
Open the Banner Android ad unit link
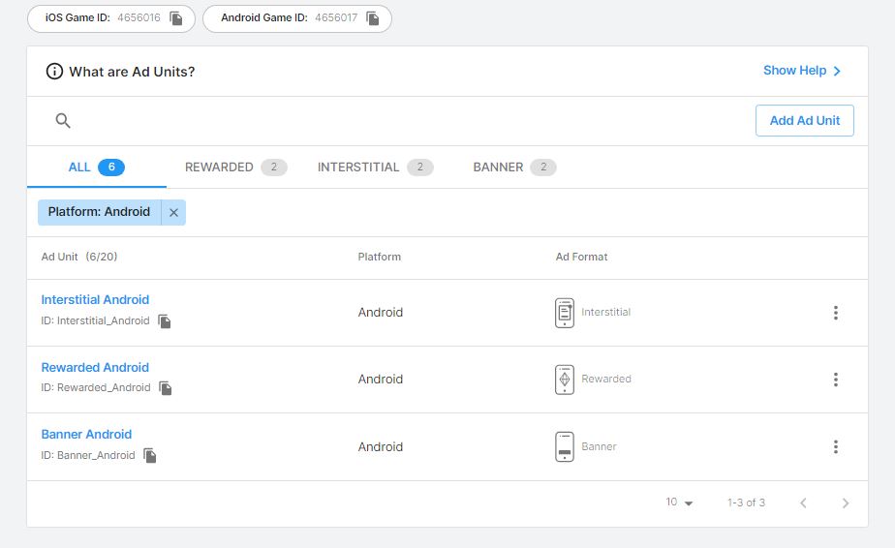(86, 435)
